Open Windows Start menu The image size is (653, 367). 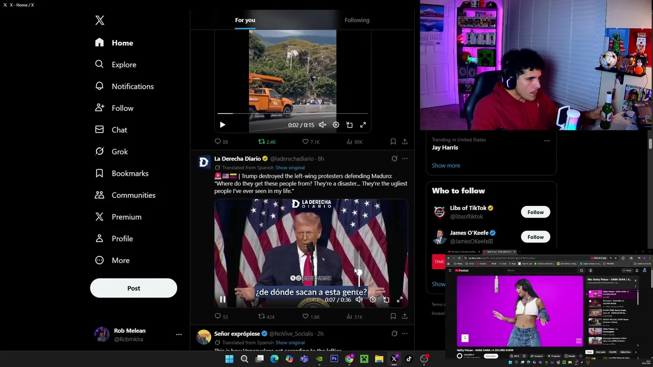click(230, 359)
